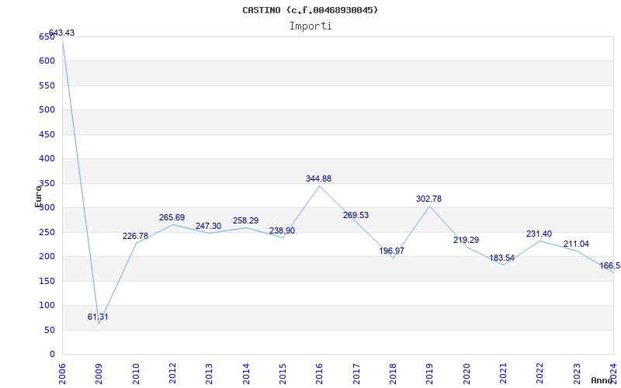Select the 650 y-axis tick label
Screen dimensions: 621x388
pos(47,36)
